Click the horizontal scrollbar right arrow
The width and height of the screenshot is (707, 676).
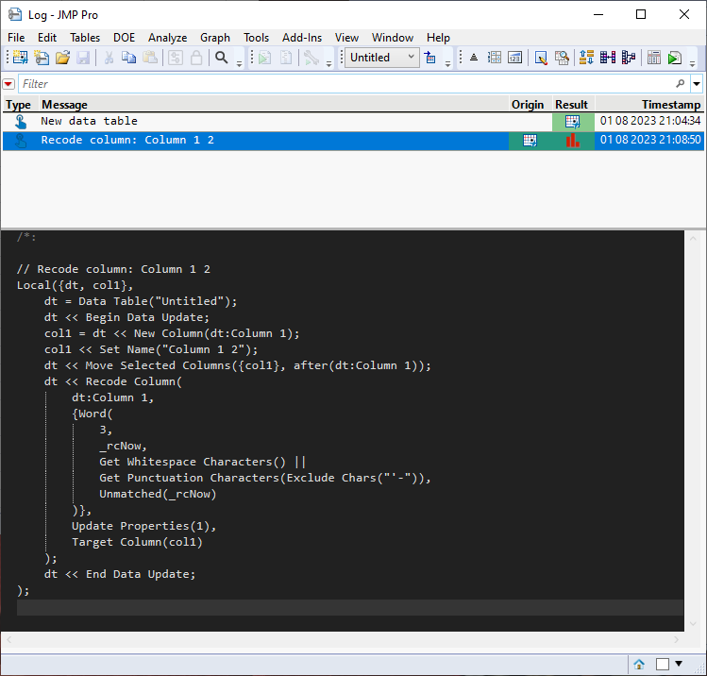[676, 639]
